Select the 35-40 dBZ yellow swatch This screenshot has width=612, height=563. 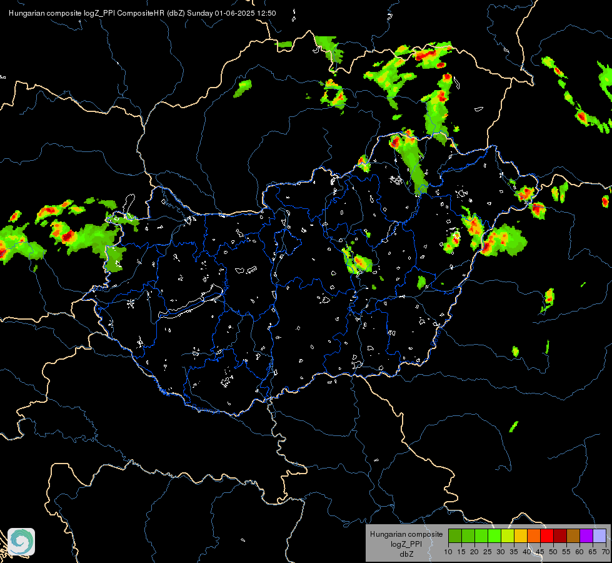coord(521,535)
